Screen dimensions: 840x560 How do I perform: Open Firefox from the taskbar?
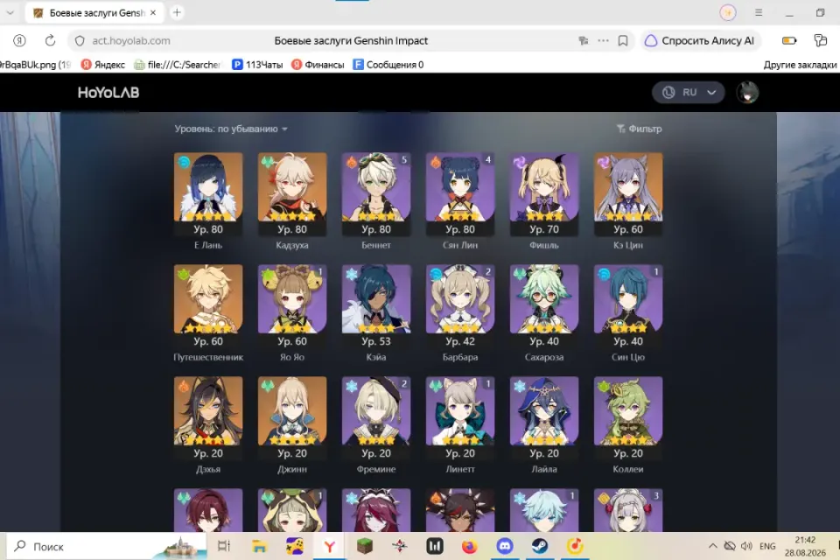pos(469,546)
